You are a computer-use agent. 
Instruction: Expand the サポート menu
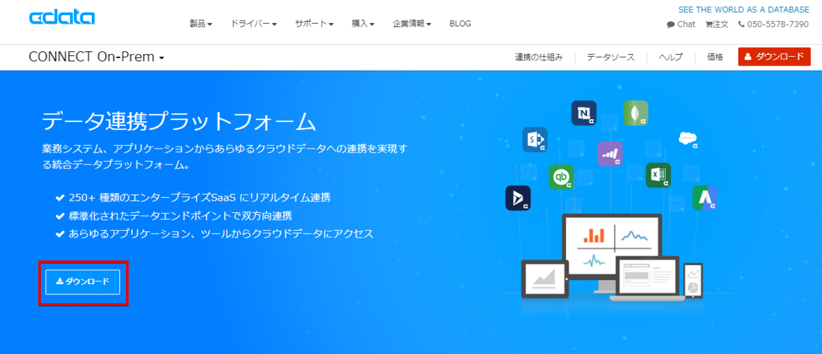(x=314, y=23)
